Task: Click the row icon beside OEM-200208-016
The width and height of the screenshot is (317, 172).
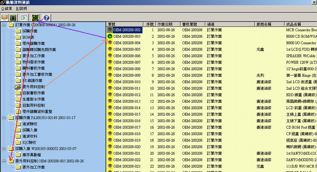Action: [110, 120]
